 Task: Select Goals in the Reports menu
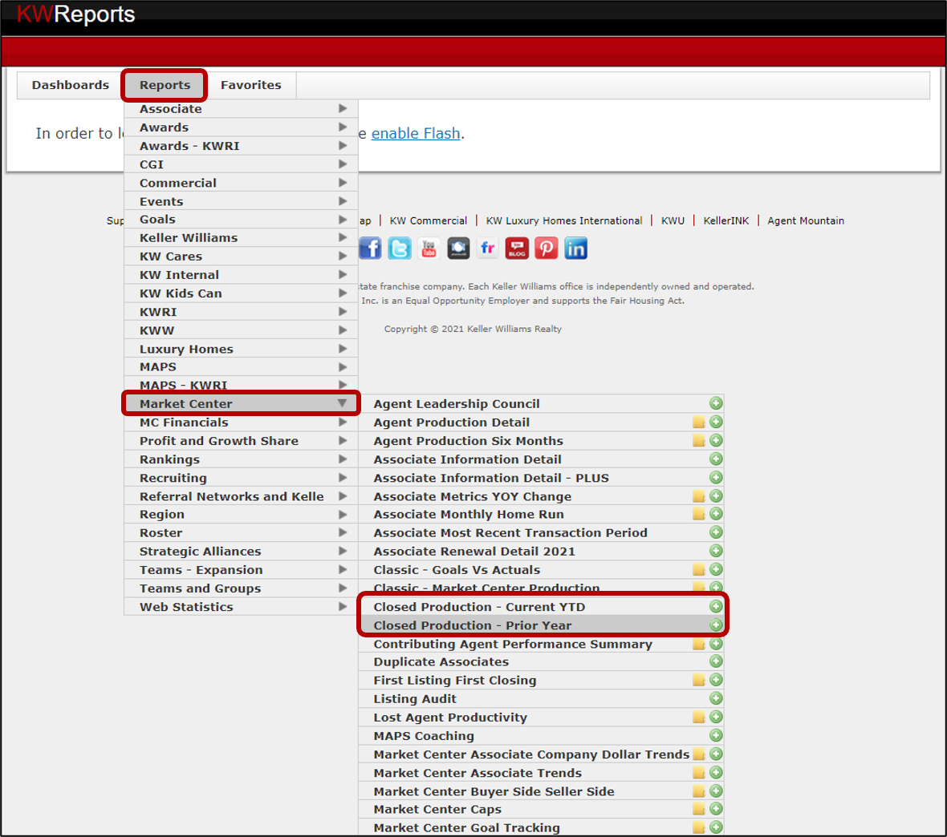click(x=241, y=219)
